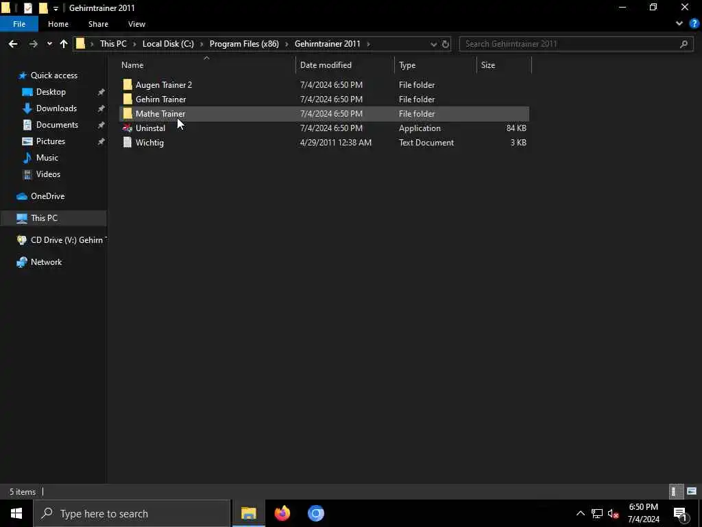The width and height of the screenshot is (702, 527).
Task: Click '84 KB' size cell
Action: [516, 128]
